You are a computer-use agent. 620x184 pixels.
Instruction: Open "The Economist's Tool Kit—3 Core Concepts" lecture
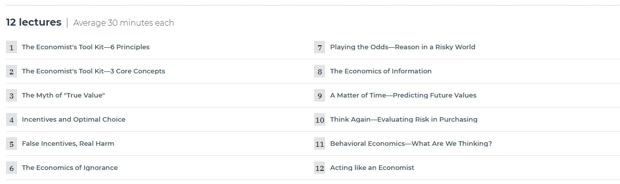[x=94, y=71]
